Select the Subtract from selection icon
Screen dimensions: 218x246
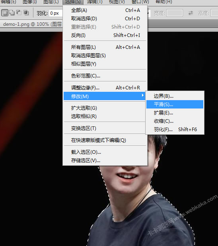(x=19, y=13)
